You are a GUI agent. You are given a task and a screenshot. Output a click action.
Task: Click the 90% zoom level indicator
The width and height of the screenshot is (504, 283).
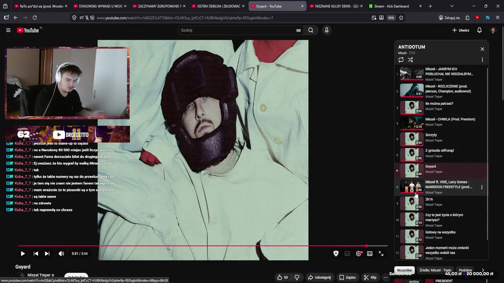point(391,18)
